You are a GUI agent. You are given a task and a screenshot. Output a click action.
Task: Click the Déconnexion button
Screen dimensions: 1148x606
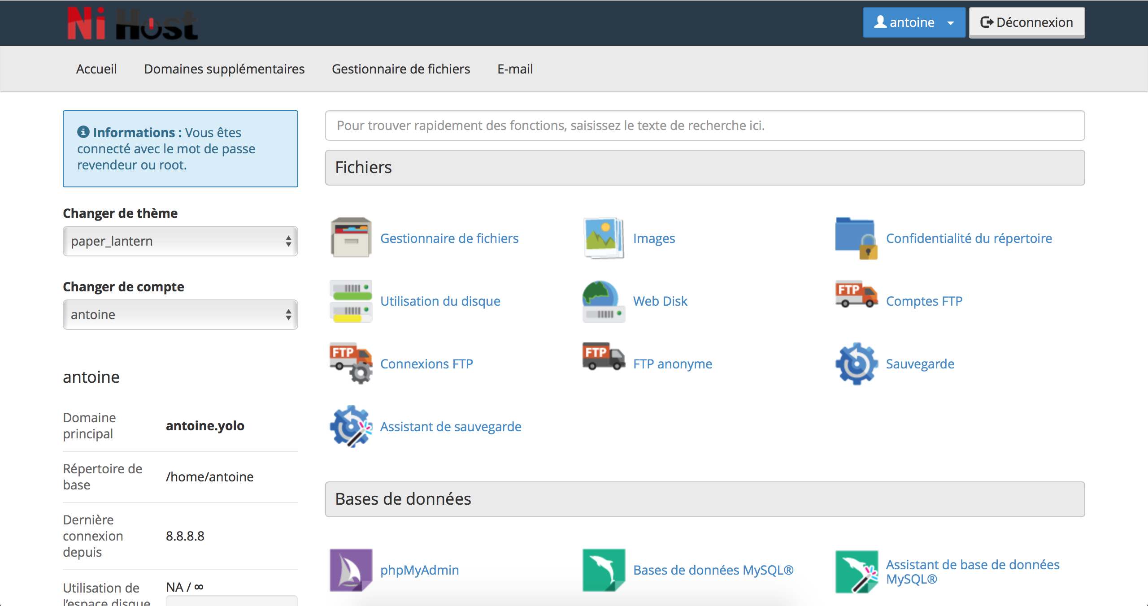pyautogui.click(x=1027, y=22)
